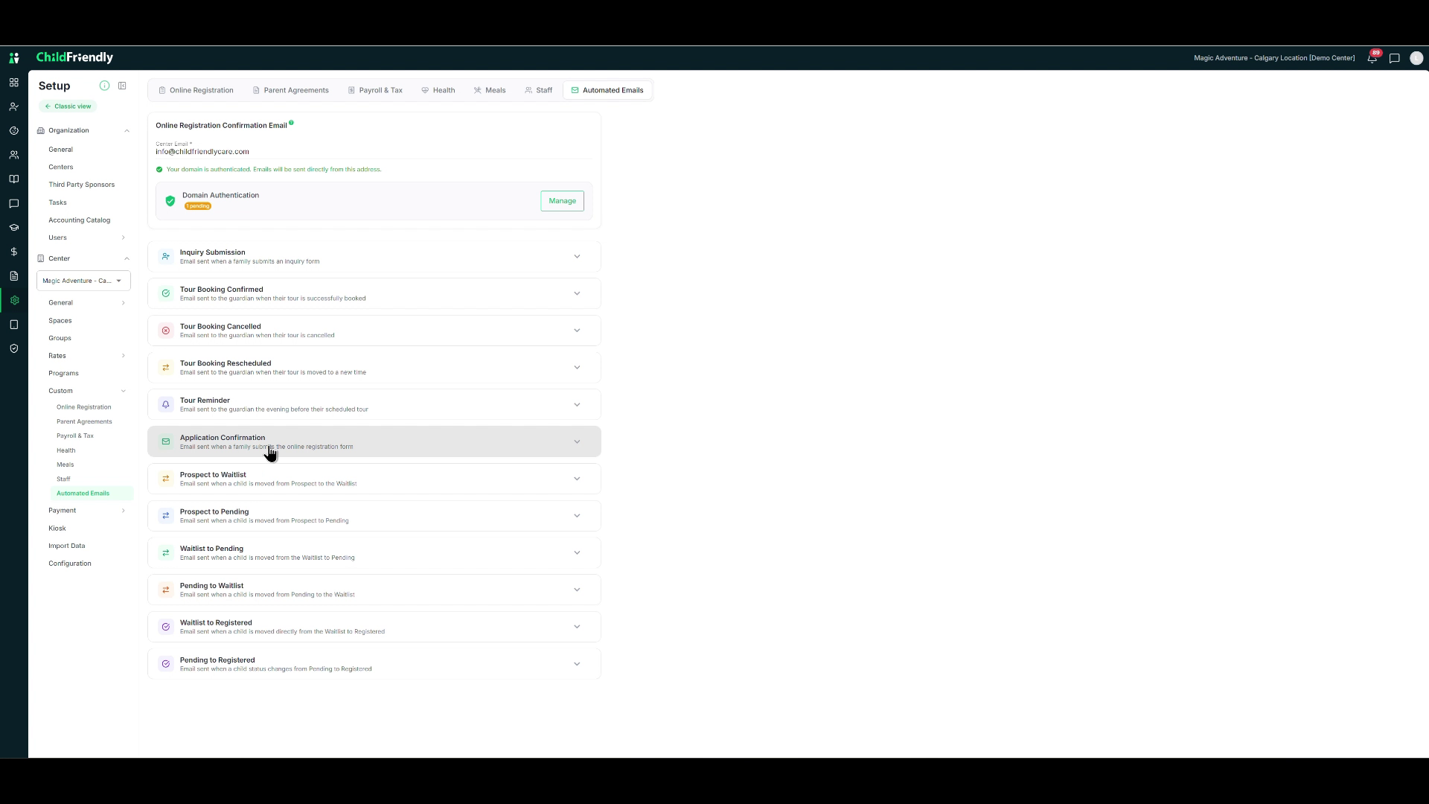The height and width of the screenshot is (804, 1429).
Task: Switch to the Parent Agreements tab
Action: coord(290,90)
